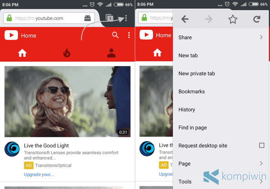Click 'Upgrade your...' link in left screenshot
The width and height of the screenshot is (270, 189).
point(39,174)
